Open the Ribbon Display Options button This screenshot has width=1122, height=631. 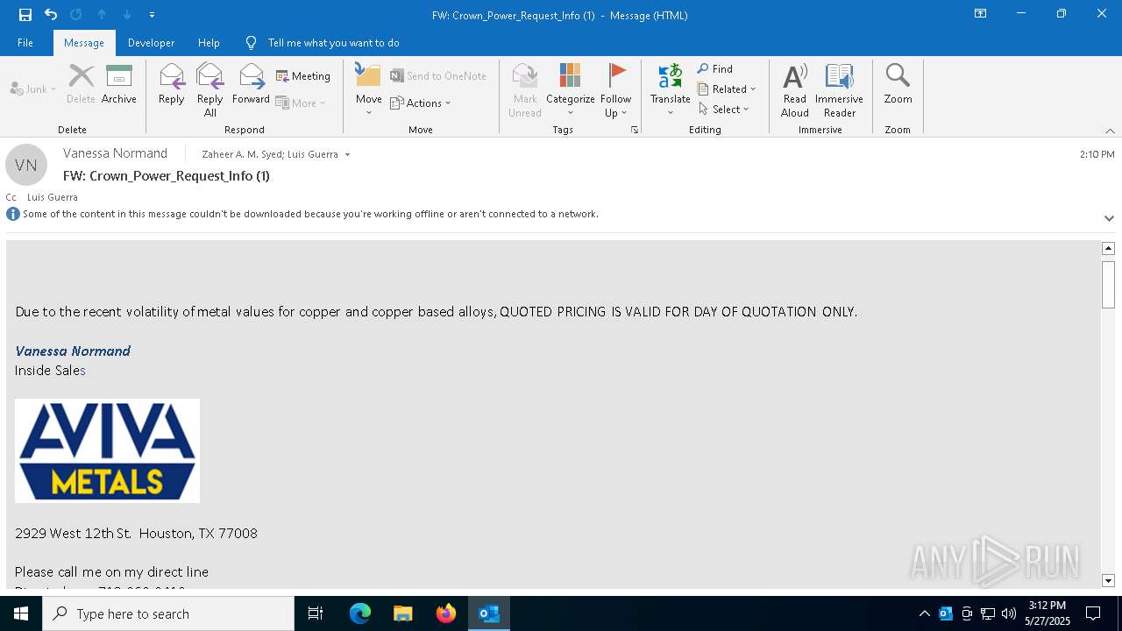980,14
